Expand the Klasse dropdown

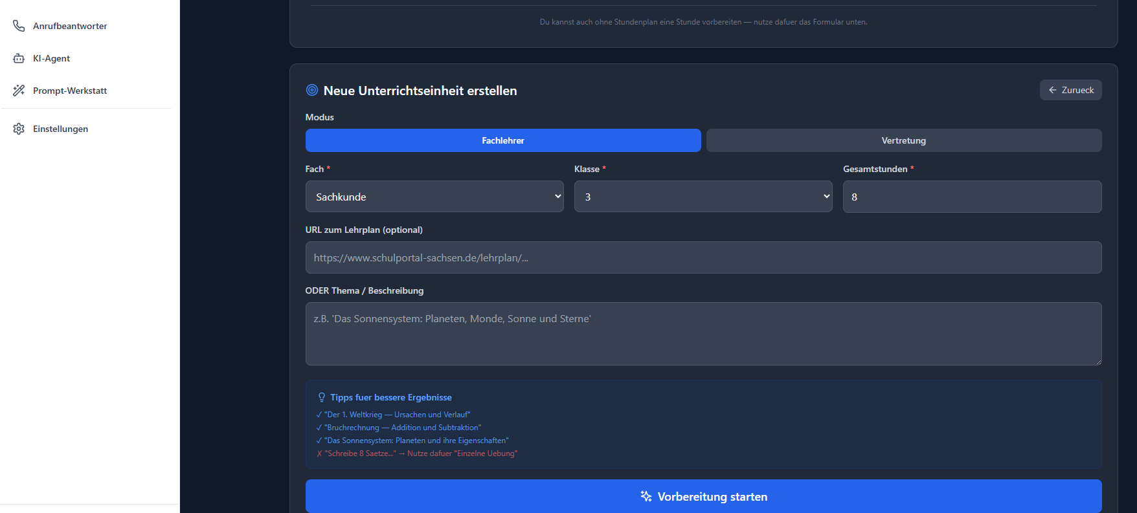[703, 197]
